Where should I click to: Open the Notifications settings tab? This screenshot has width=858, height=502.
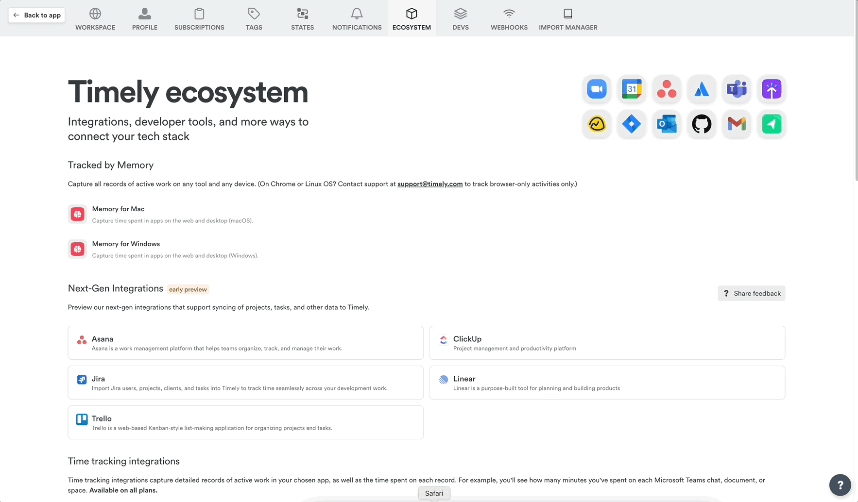(x=357, y=18)
